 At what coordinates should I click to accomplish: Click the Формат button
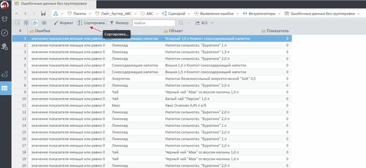[64, 23]
